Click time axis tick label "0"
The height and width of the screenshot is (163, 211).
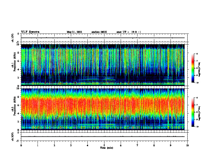[21, 145]
